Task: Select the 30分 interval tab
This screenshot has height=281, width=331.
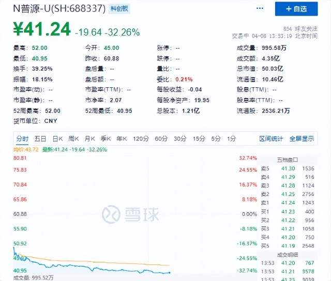Action: click(180, 139)
